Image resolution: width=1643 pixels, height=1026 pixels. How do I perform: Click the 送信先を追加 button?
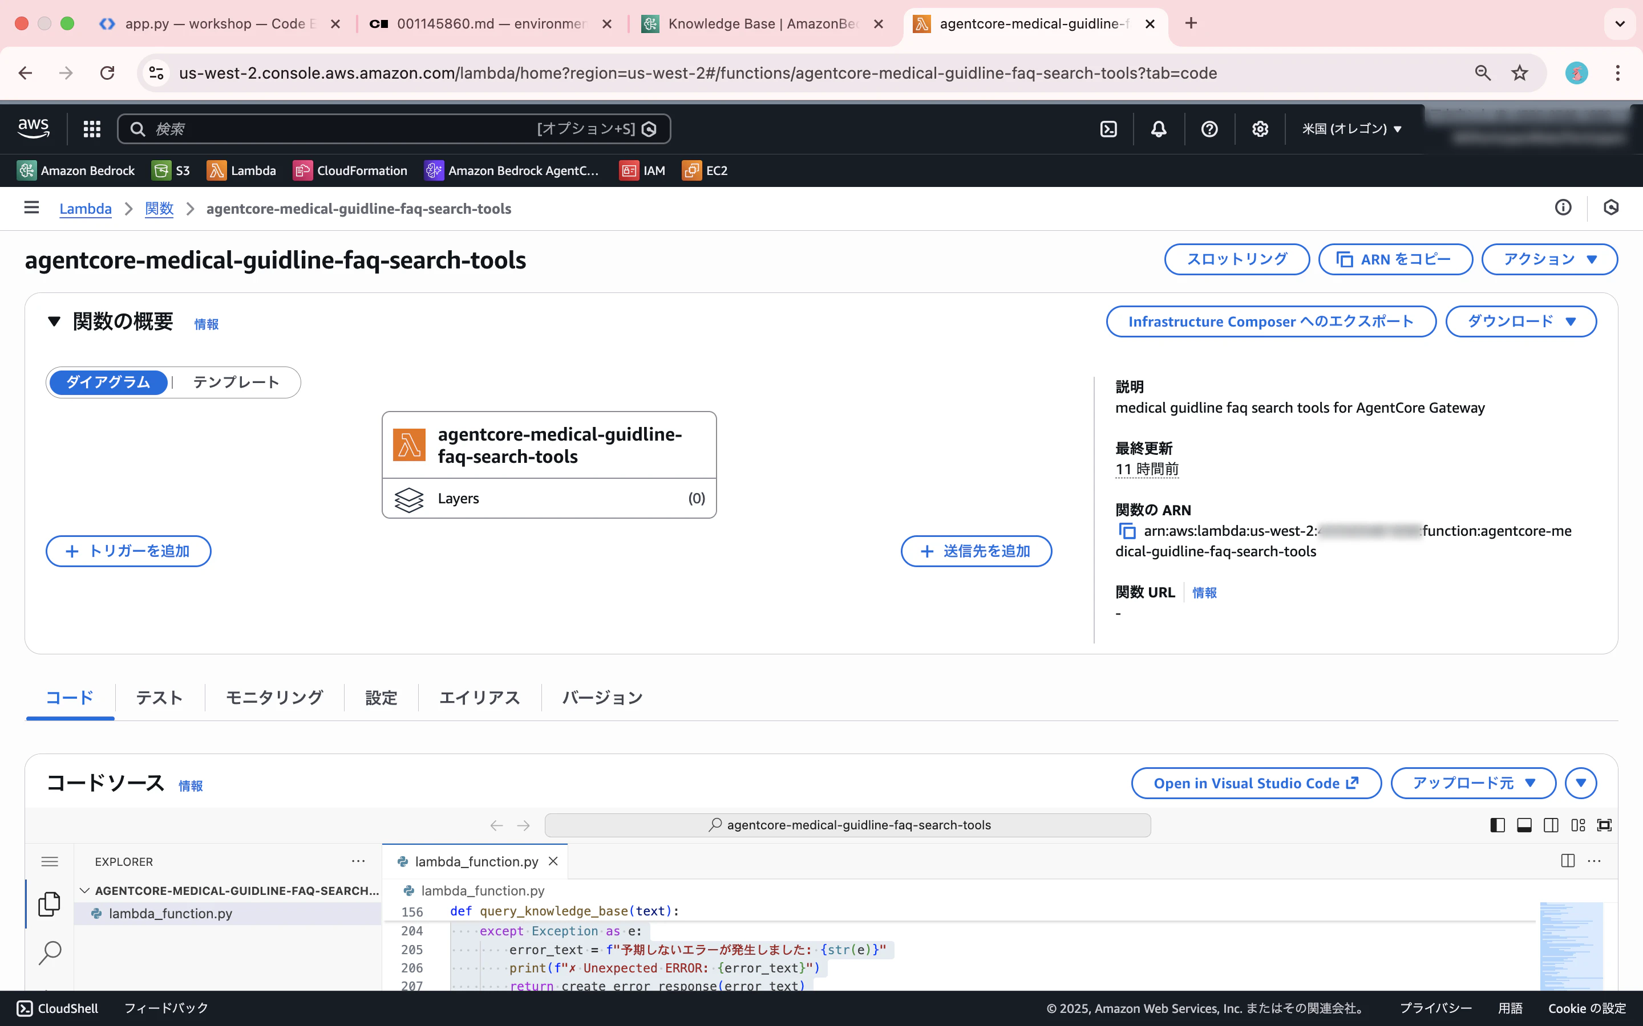click(x=976, y=551)
